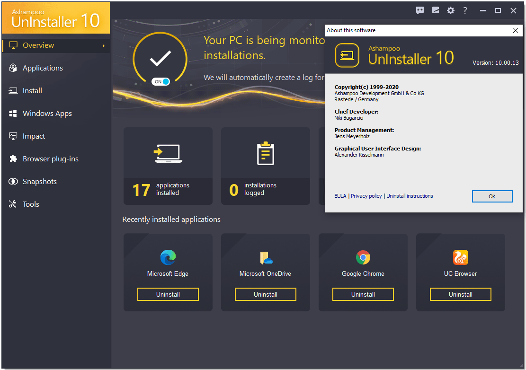This screenshot has height=370, width=526.
Task: Close the About this software dialog
Action: click(516, 30)
